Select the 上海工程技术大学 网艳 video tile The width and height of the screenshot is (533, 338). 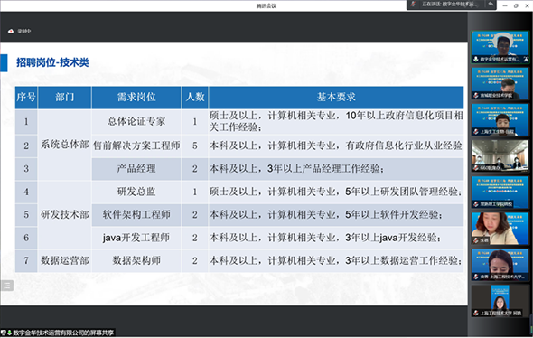click(x=500, y=301)
